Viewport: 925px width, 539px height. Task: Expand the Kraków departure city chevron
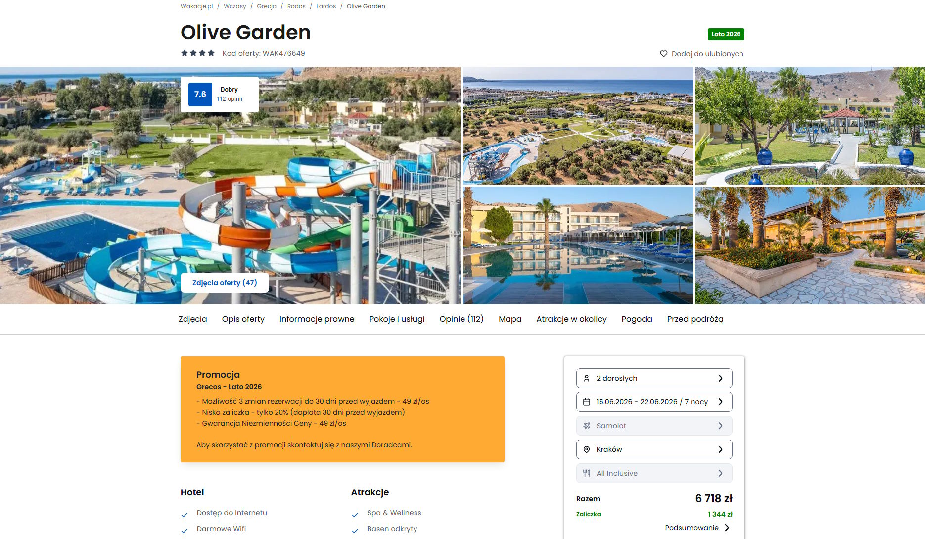[720, 449]
